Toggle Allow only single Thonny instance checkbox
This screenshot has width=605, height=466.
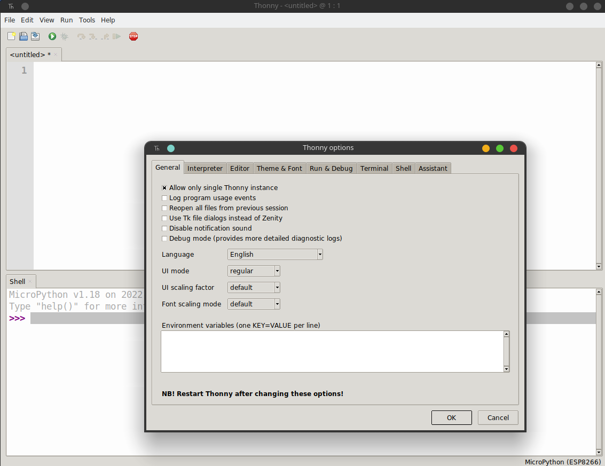coord(164,188)
